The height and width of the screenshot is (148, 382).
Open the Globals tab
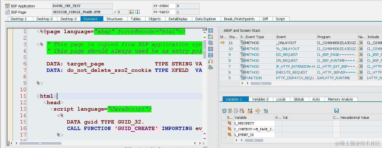tap(299, 99)
